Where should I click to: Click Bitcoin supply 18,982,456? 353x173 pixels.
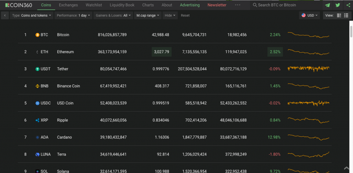click(x=237, y=35)
